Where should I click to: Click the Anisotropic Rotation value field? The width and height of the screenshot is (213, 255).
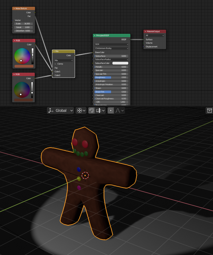click(111, 84)
